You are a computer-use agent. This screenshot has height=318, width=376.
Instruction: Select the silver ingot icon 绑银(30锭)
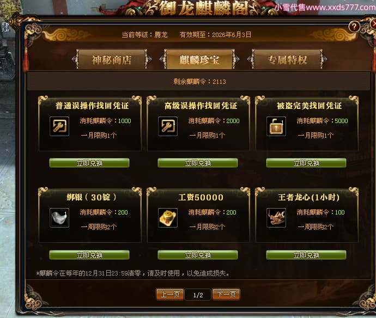point(59,218)
